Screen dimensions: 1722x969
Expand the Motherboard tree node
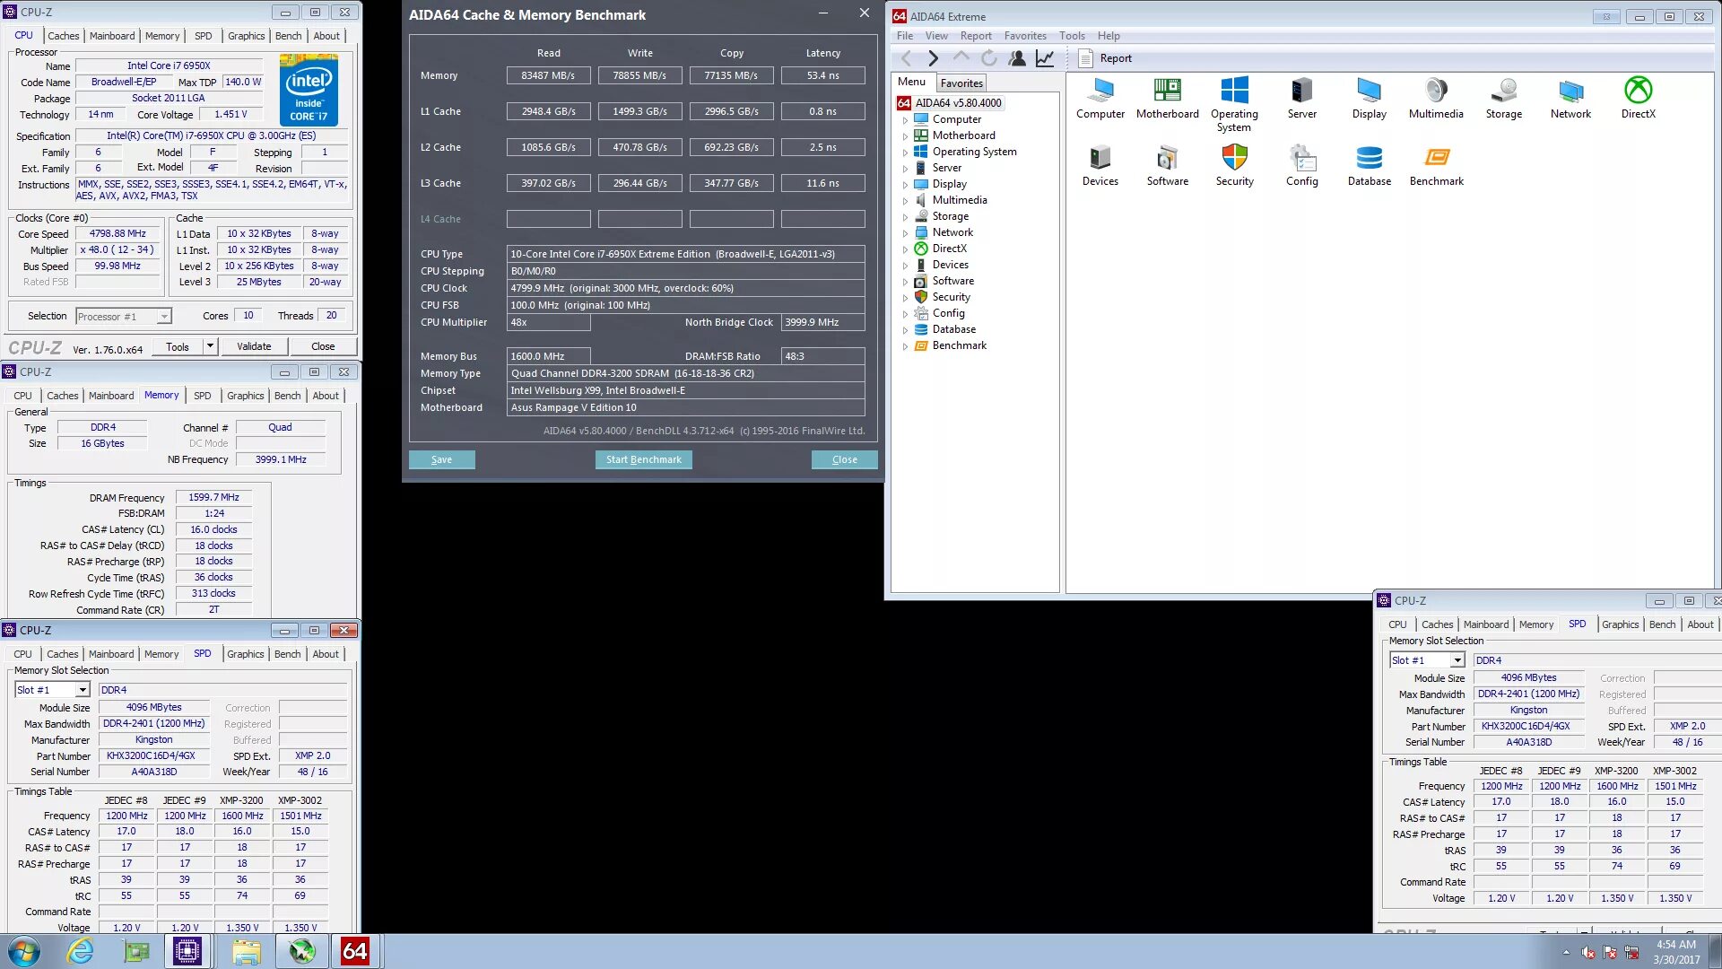point(905,136)
